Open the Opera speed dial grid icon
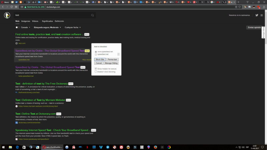Screen dimensions: 267x150 (x=16, y=7)
